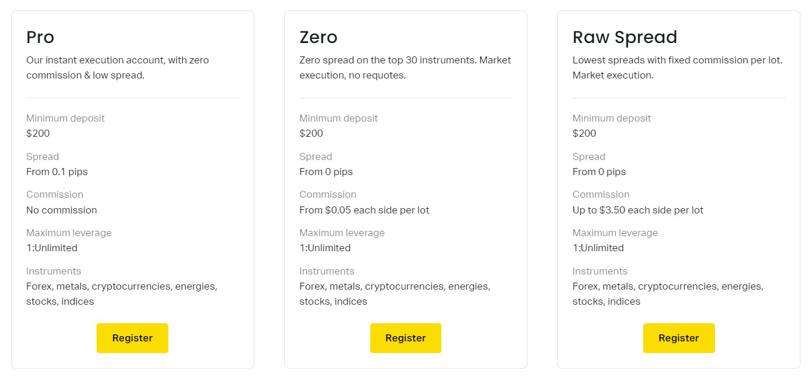Click 1:Unlimited leverage in the Zero card
This screenshot has width=811, height=378.
click(x=325, y=248)
